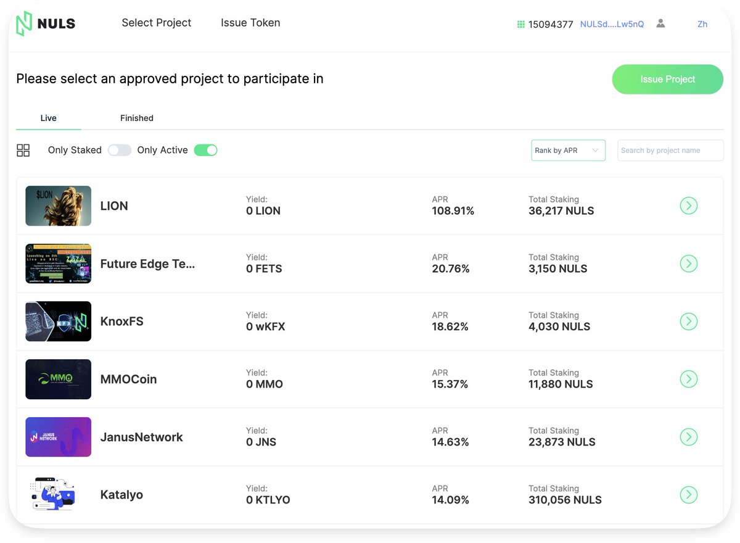Open the Rank by APR dropdown

[568, 150]
